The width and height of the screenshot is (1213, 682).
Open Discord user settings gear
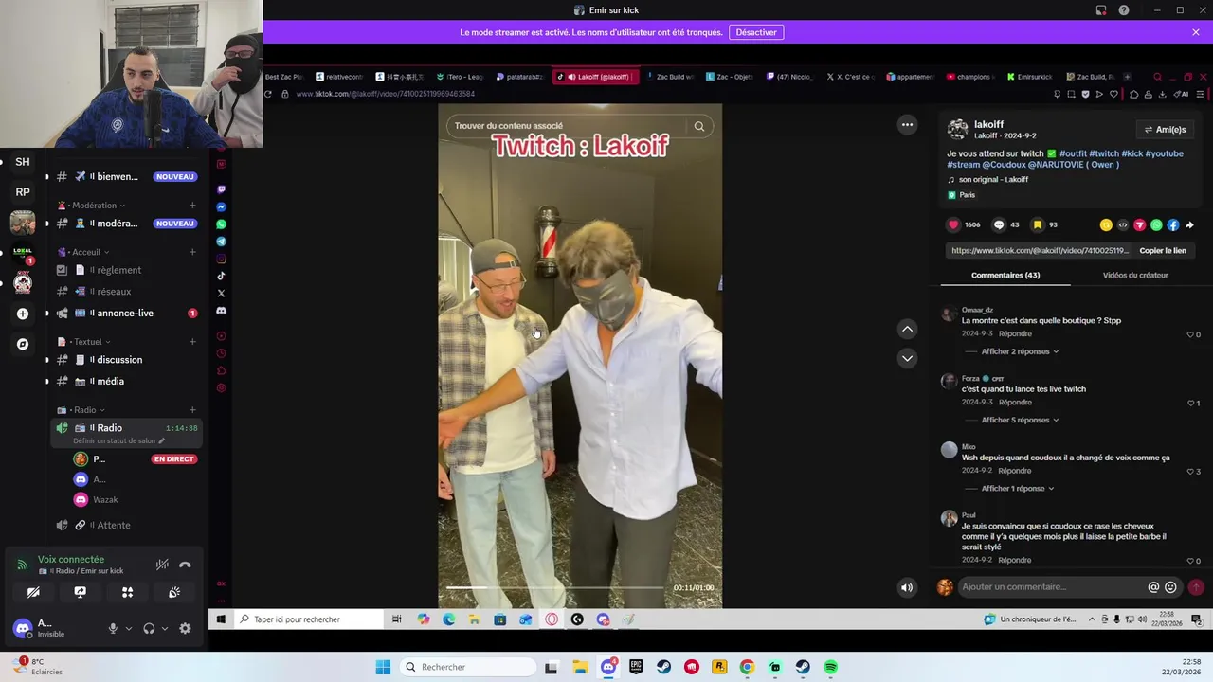[185, 628]
